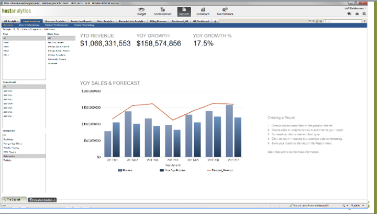
Task: Click the chat bubbles icon
Action: pos(349,14)
